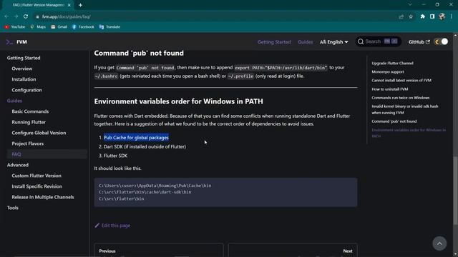Image resolution: width=458 pixels, height=257 pixels.
Task: Go to the Previous page card
Action: click(159, 250)
